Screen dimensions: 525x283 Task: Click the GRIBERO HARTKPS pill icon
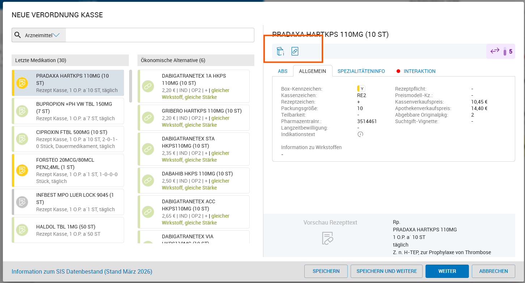click(x=148, y=118)
